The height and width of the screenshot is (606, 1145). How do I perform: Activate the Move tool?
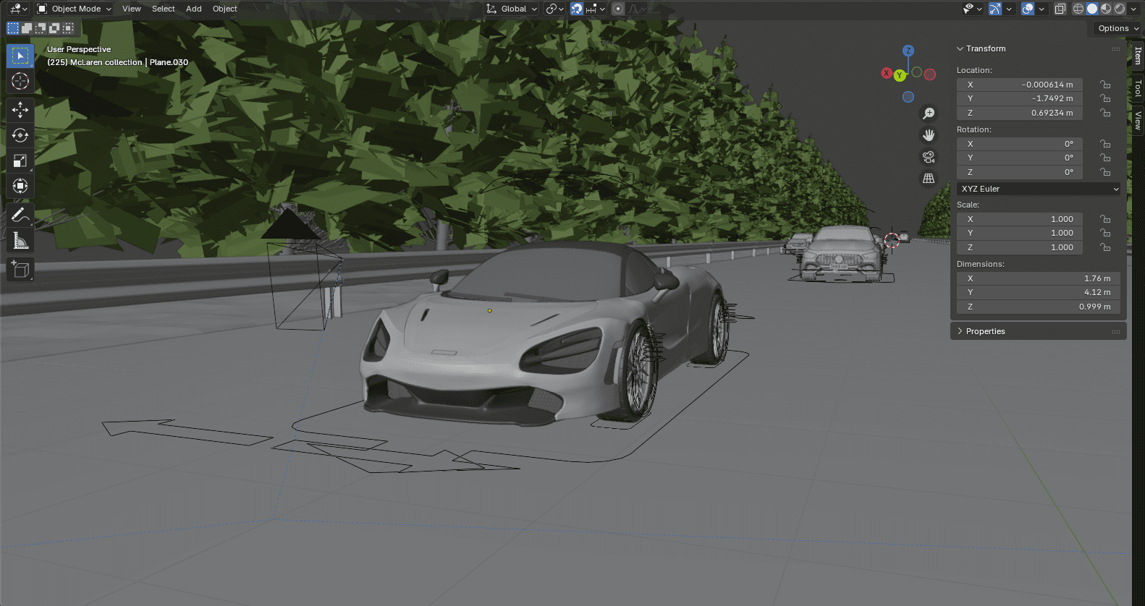[20, 110]
